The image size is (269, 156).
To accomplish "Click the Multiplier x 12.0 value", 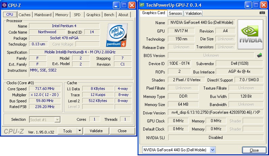I will click(45, 95).
